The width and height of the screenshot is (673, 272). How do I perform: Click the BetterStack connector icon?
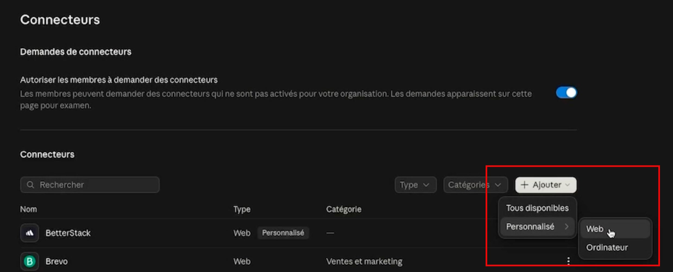tap(30, 233)
